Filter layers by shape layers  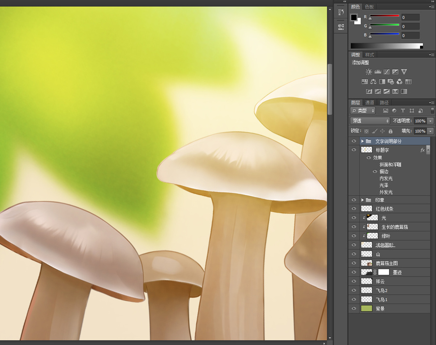coord(411,110)
